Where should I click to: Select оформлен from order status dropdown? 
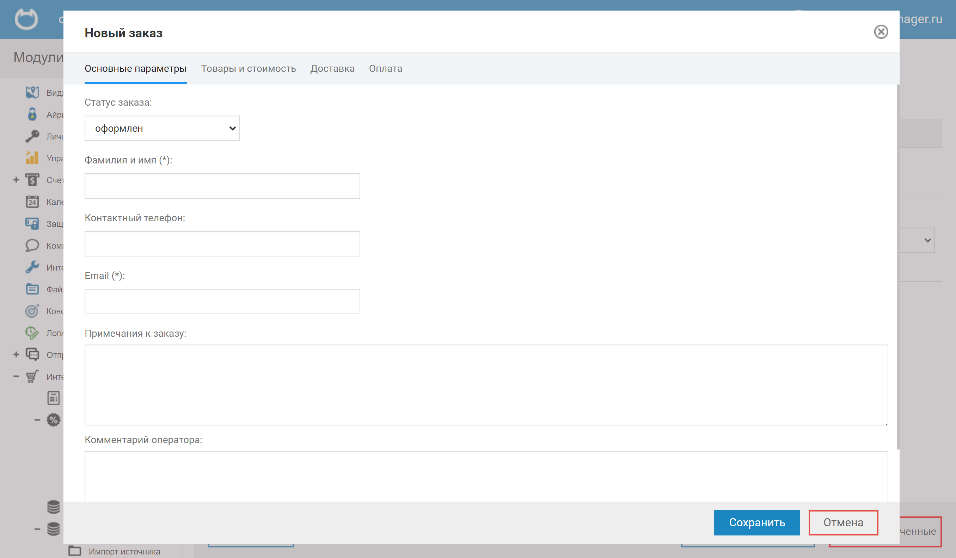pyautogui.click(x=162, y=128)
